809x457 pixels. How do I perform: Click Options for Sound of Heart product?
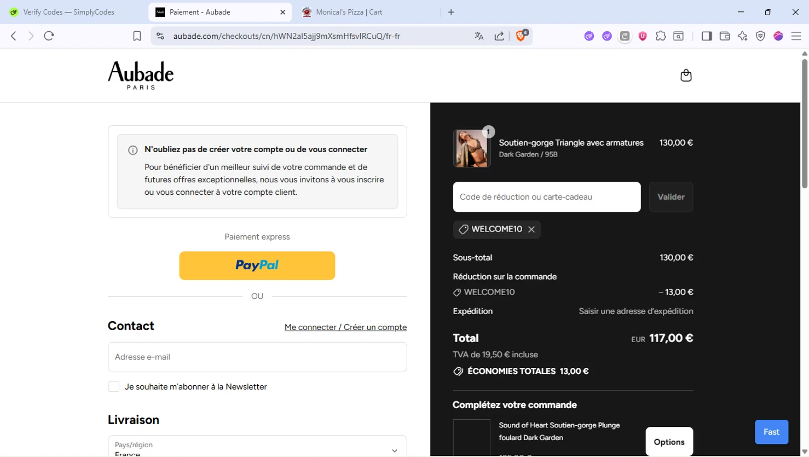click(x=669, y=442)
